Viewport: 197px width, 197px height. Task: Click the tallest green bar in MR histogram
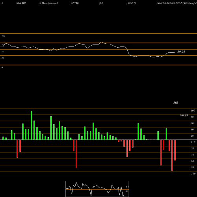[32, 125]
